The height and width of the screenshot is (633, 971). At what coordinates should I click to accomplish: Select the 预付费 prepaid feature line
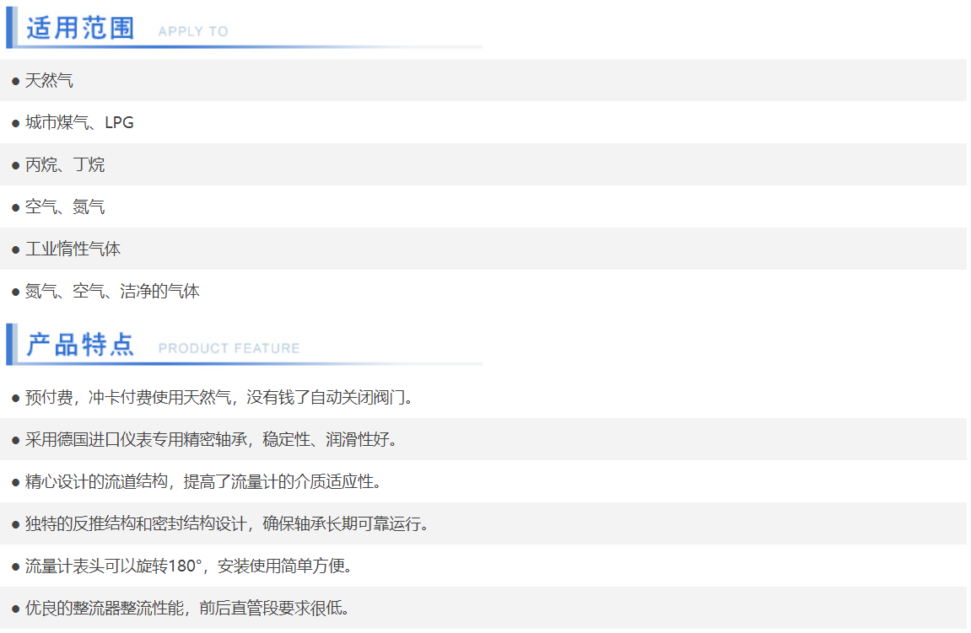219,398
